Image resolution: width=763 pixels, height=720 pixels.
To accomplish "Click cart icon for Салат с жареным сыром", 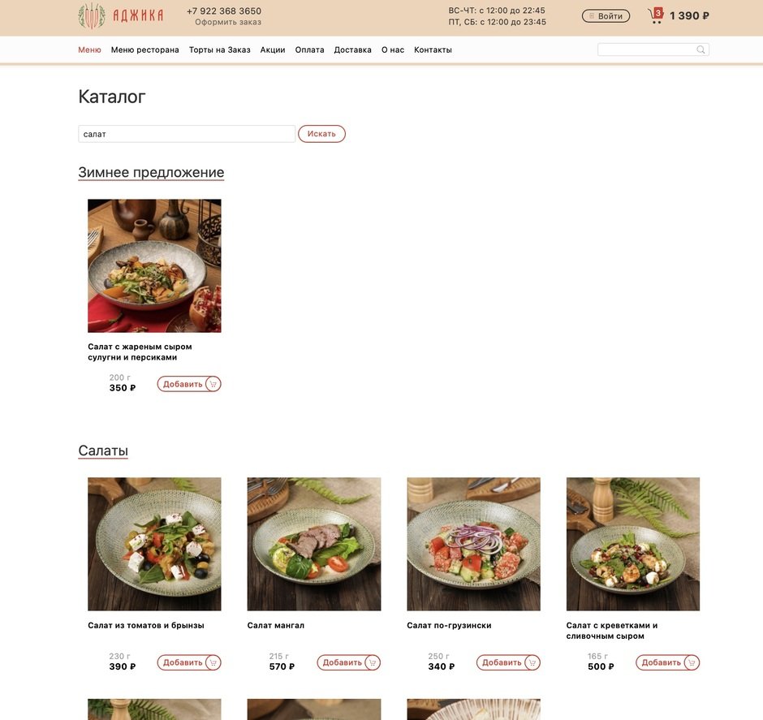I will click(213, 384).
